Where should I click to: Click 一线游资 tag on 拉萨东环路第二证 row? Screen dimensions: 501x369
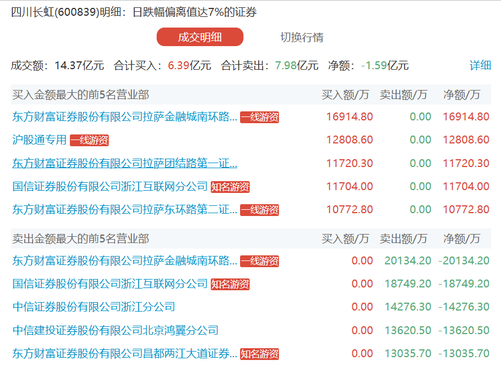259,210
